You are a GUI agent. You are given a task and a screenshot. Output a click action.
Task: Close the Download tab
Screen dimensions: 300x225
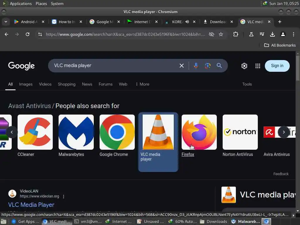[x=232, y=22]
